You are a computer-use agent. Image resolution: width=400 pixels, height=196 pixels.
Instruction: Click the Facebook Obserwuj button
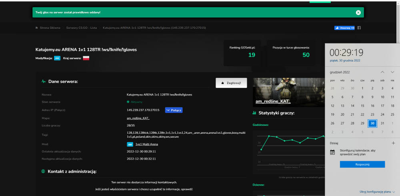(344, 28)
